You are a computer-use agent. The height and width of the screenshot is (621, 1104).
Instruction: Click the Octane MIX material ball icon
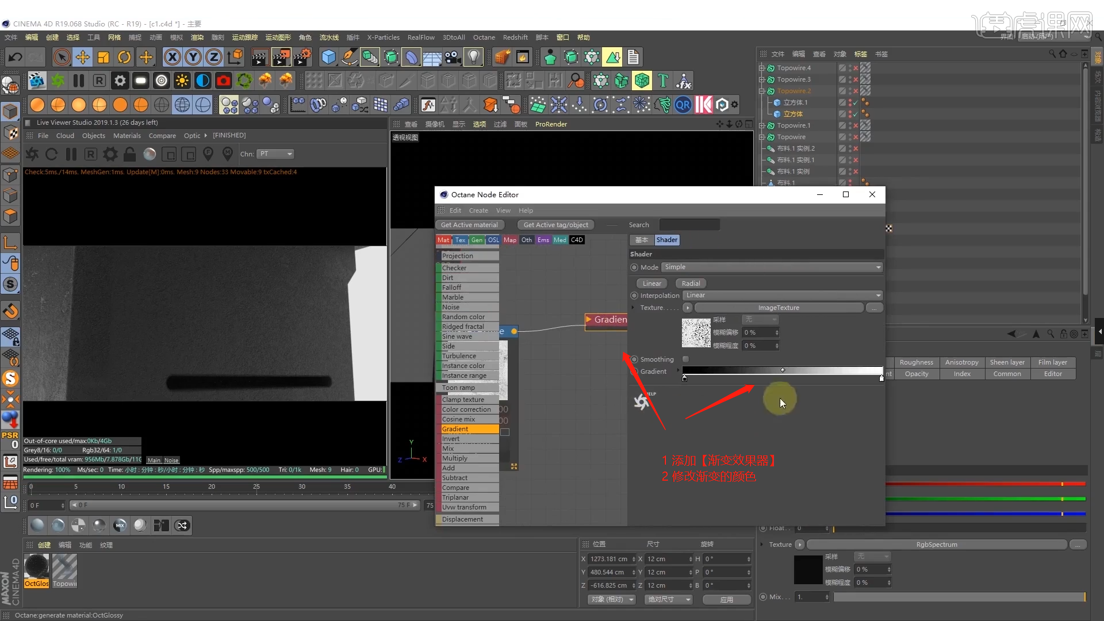click(120, 525)
